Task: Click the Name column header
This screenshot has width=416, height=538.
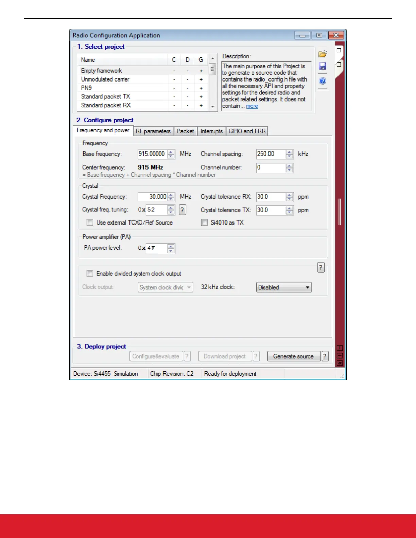Action: [123, 60]
